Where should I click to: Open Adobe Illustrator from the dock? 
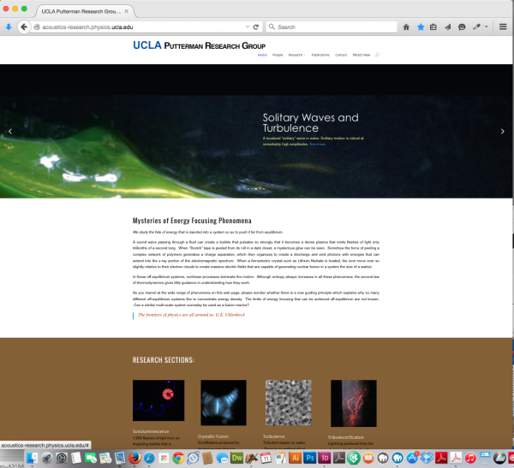click(295, 458)
